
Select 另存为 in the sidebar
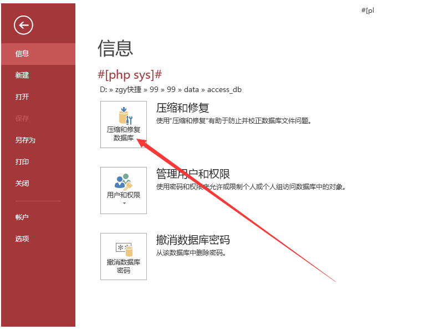[x=25, y=140]
